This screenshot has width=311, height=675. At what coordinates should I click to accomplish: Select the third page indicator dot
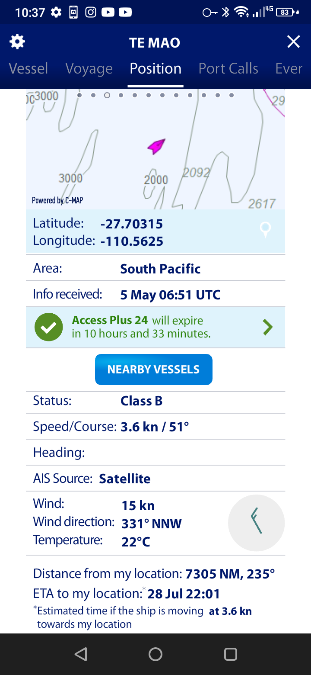[107, 95]
